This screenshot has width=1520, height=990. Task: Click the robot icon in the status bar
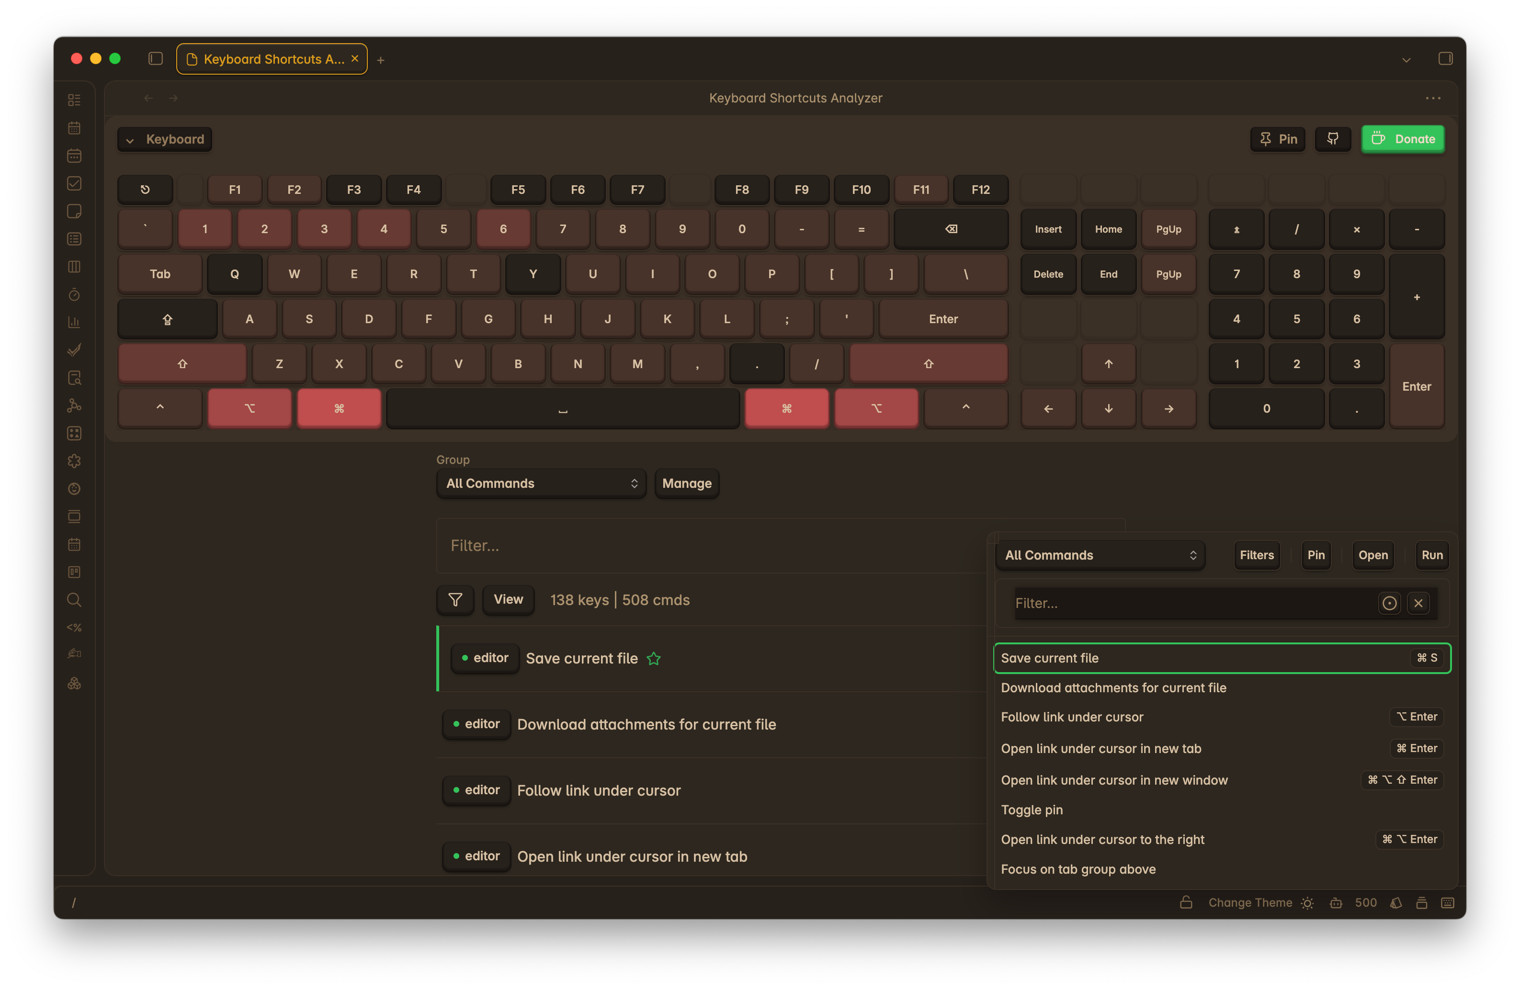coord(1336,902)
